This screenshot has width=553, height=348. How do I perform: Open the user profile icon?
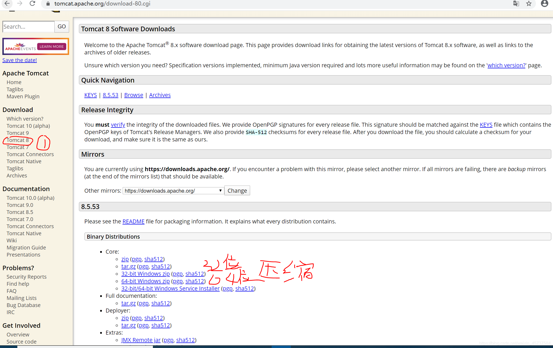(x=545, y=3)
